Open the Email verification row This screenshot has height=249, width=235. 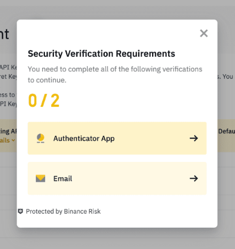[x=117, y=178]
